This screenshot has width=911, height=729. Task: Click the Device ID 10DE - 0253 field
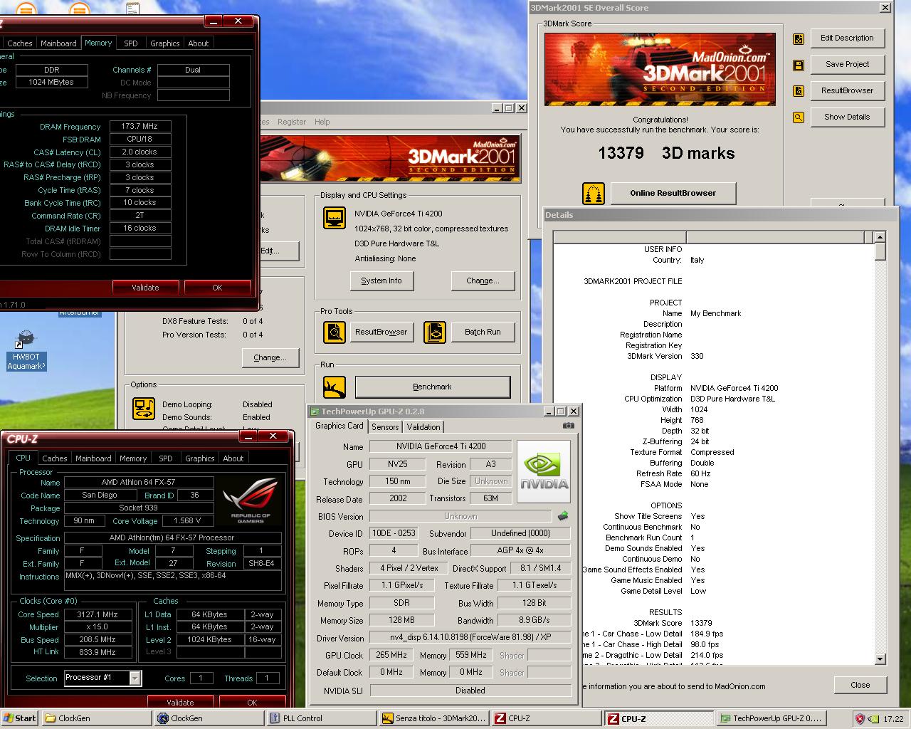[x=394, y=533]
